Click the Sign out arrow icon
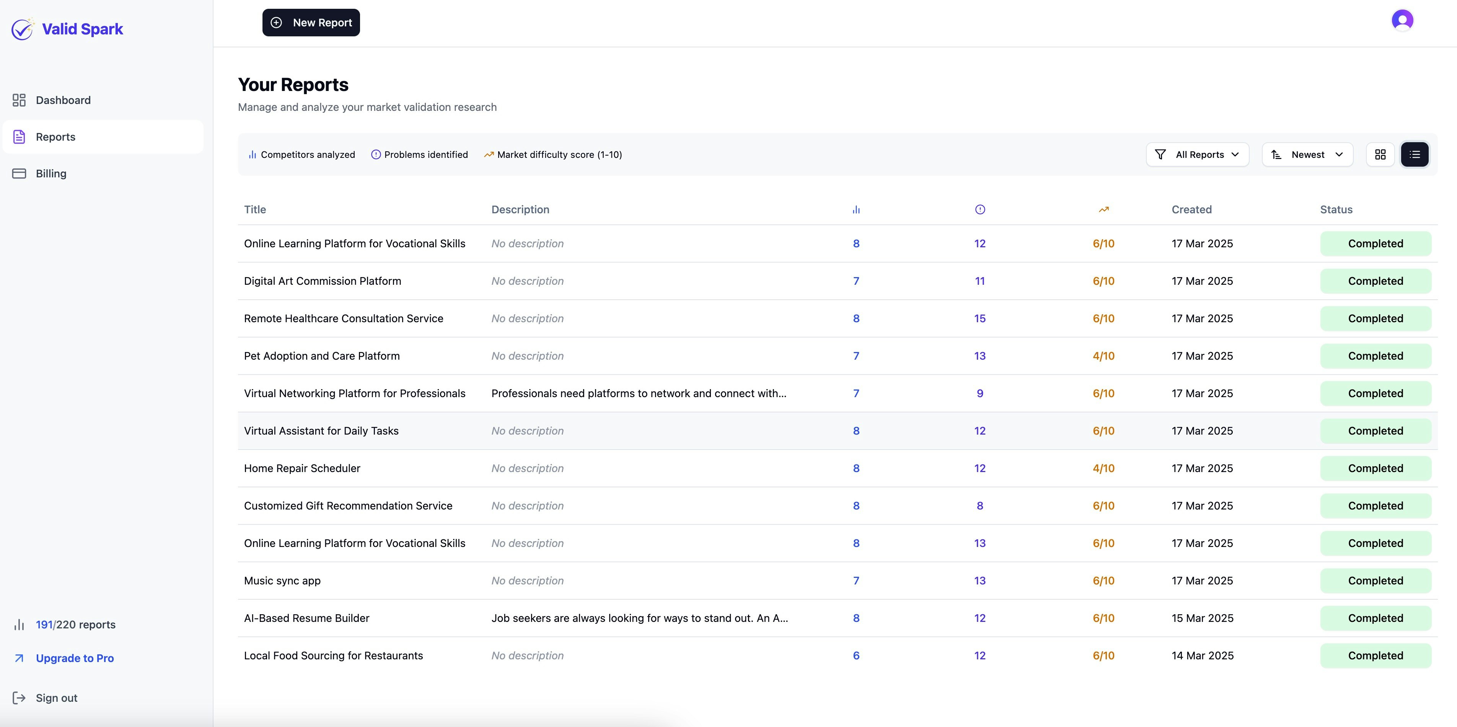Screen dimensions: 1457x727 (19, 698)
